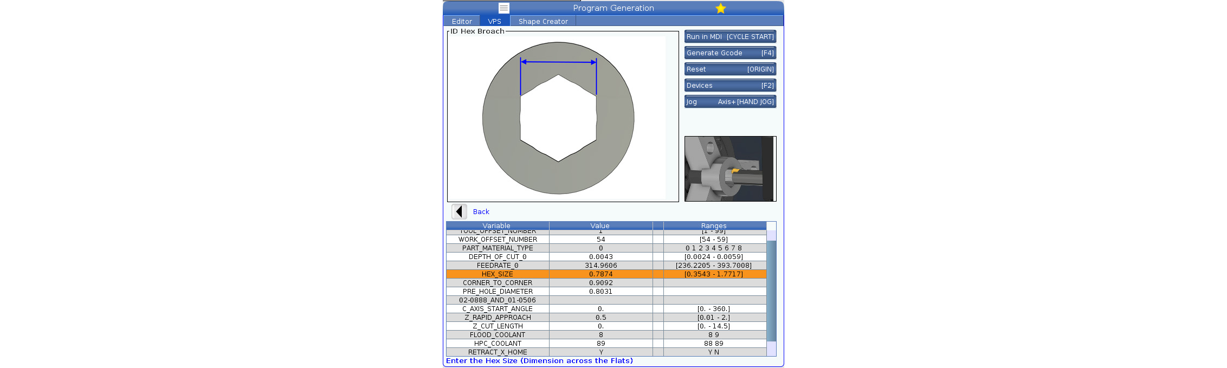This screenshot has width=1227, height=368.
Task: Select the HEX_SIZE value 0.7874 field
Action: (x=600, y=274)
